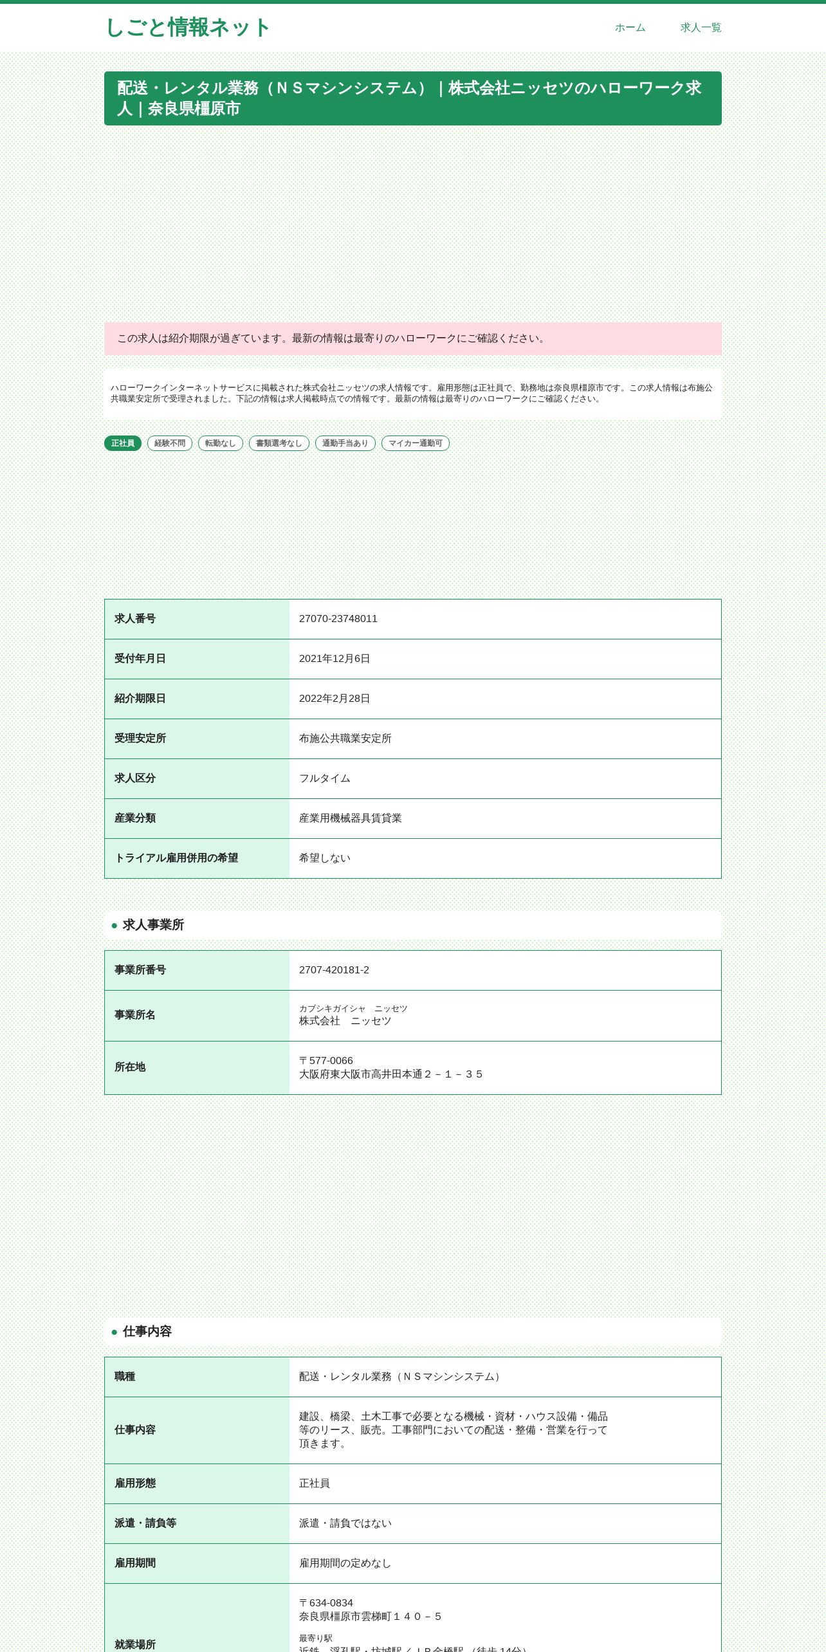Click the 求人区分 label cell
This screenshot has height=1652, width=826.
pyautogui.click(x=197, y=778)
